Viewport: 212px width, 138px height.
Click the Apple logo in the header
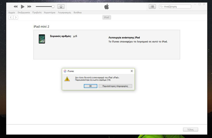pyautogui.click(x=107, y=7)
